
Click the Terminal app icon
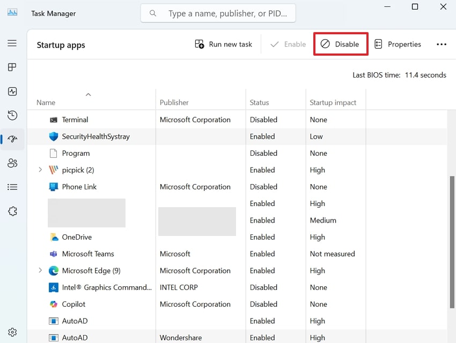[x=54, y=120]
